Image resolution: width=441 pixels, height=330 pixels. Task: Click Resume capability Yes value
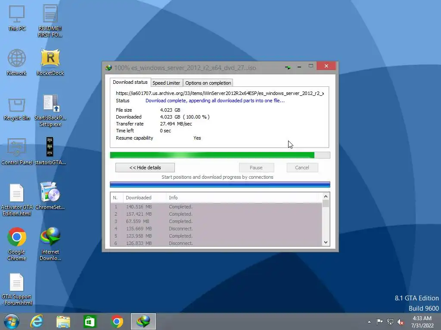tap(197, 138)
